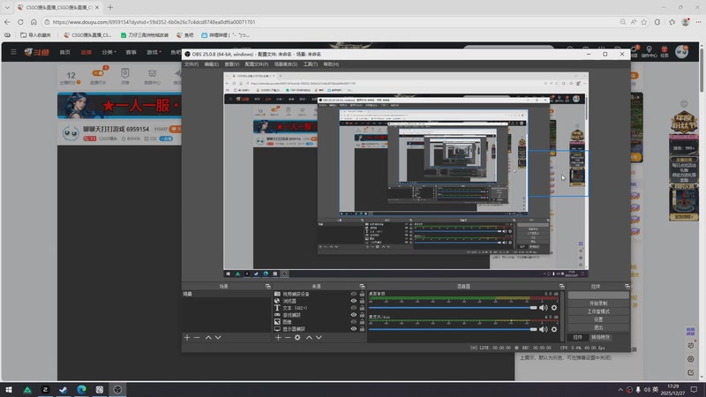Toggle visibility of text (GDI+) source
This screenshot has height=397, width=706.
[354, 308]
